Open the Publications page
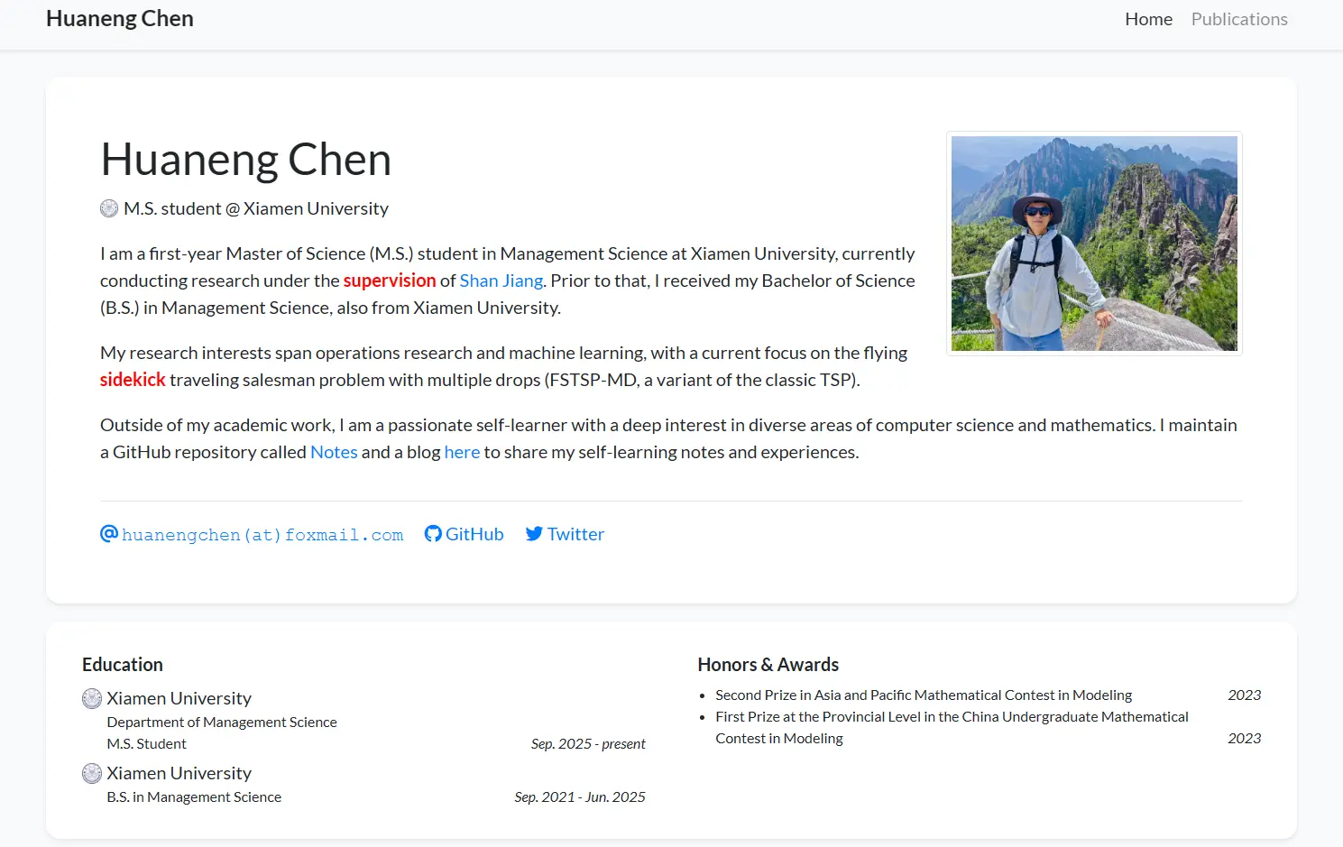Screen dimensions: 1343x847 click(1238, 19)
